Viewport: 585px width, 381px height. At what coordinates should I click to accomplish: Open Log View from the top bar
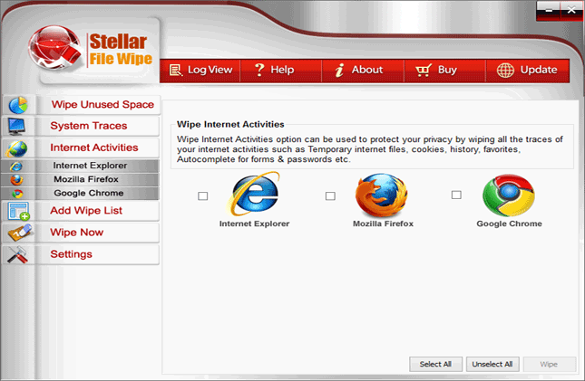[x=200, y=70]
